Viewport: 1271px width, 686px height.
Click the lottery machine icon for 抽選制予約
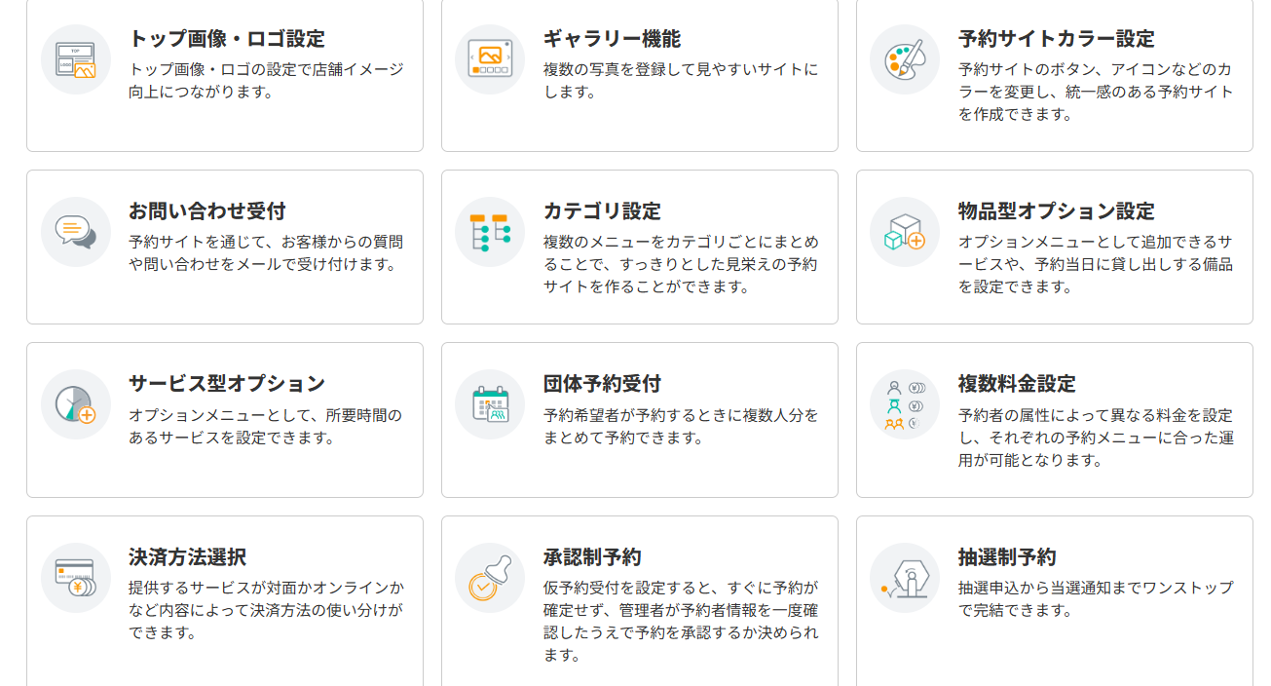point(905,578)
